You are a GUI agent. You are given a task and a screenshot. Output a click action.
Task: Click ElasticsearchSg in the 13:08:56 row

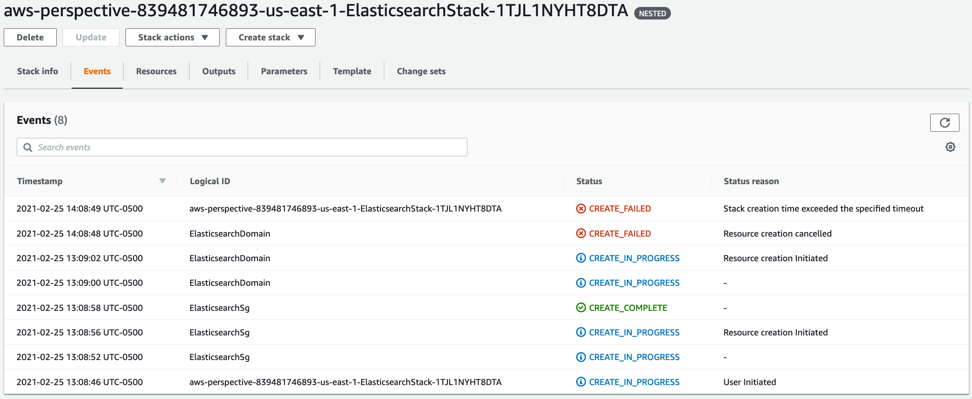(219, 332)
